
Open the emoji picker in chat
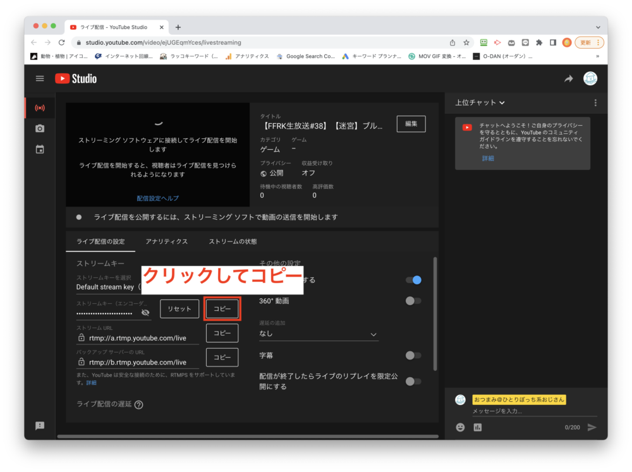(460, 427)
